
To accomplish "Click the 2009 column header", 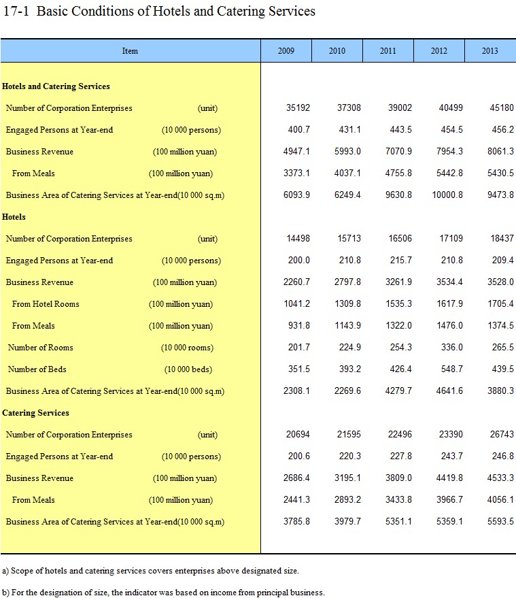I will click(286, 51).
